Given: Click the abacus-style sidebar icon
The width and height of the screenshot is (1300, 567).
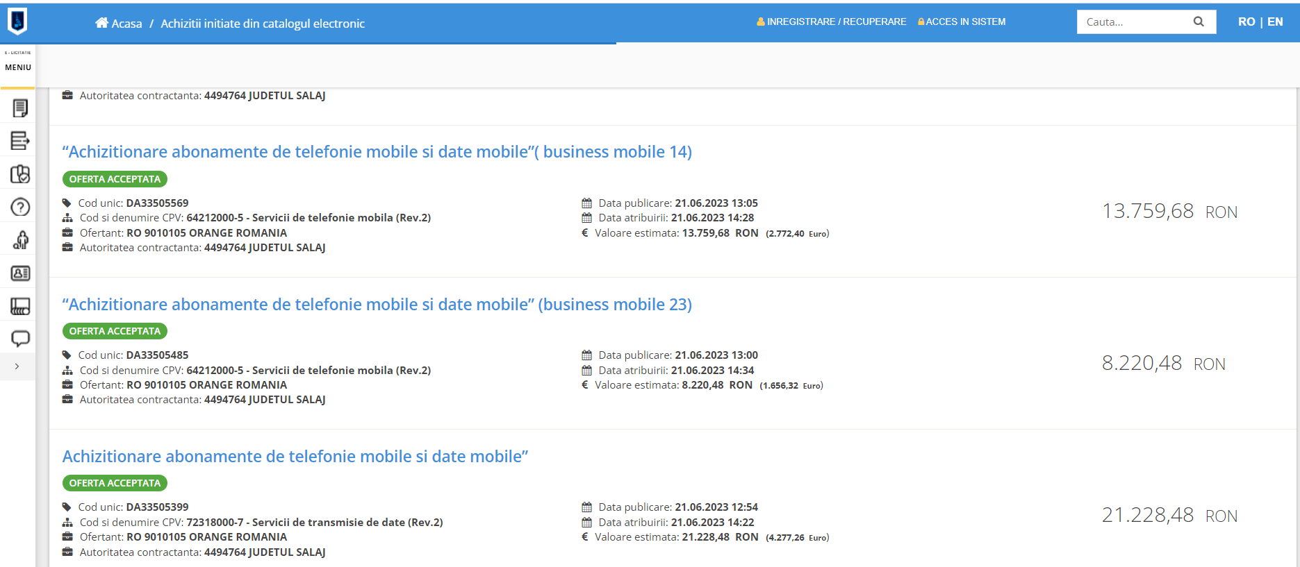Looking at the screenshot, I should [x=20, y=306].
